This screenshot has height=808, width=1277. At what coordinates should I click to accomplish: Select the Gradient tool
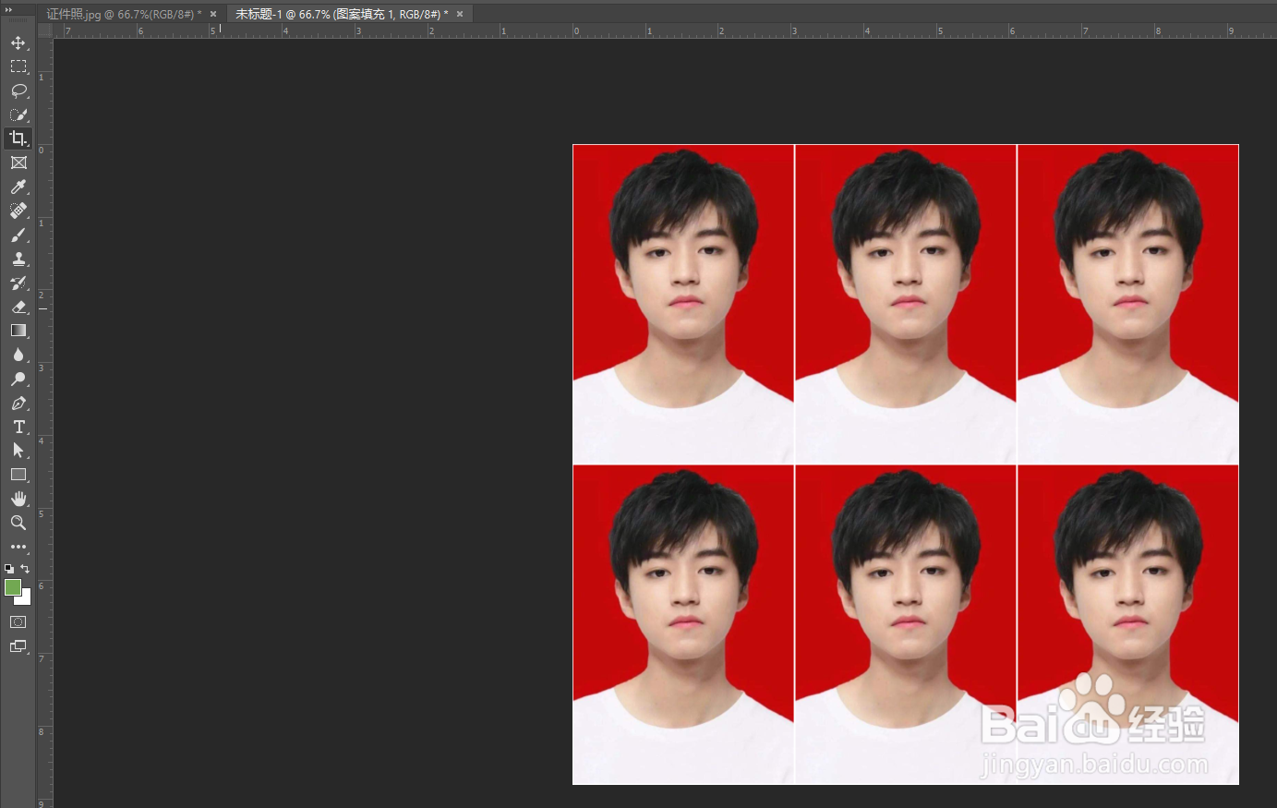(18, 331)
